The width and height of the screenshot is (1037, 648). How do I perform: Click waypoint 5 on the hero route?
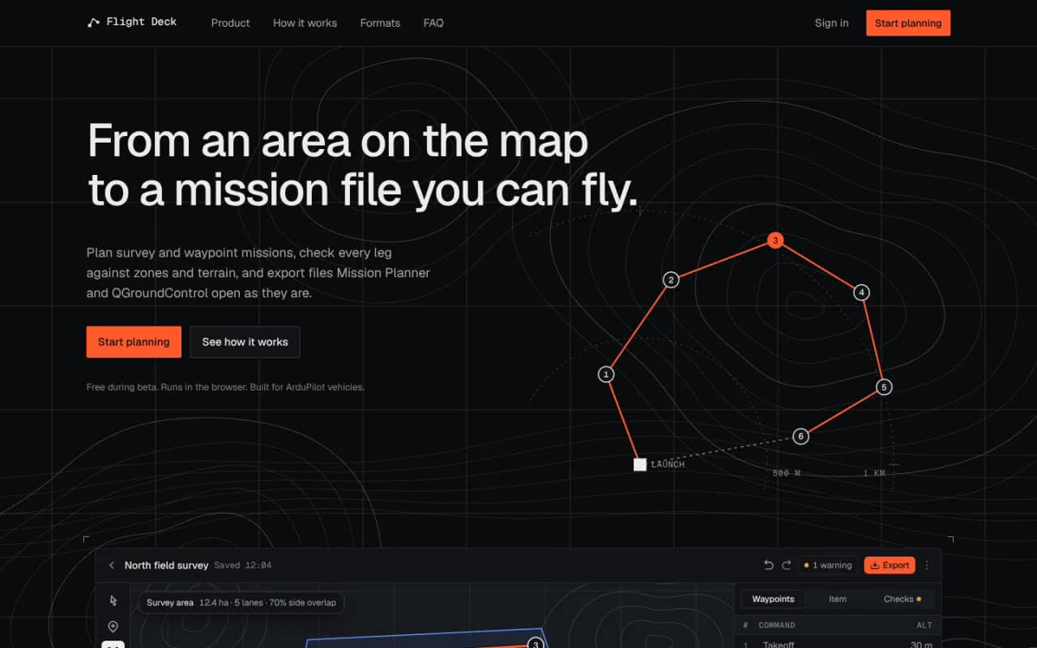pyautogui.click(x=884, y=387)
